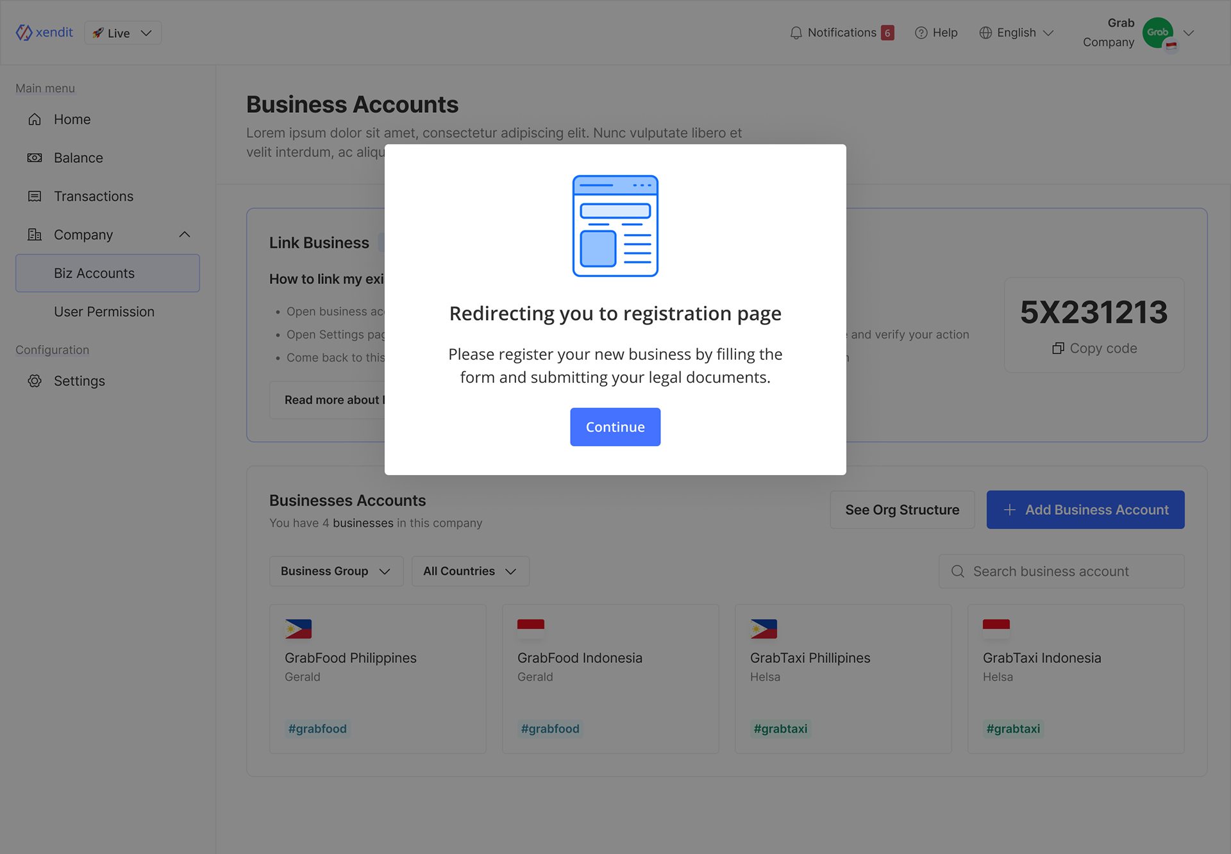Click the Copy code icon
Image resolution: width=1231 pixels, height=854 pixels.
coord(1058,348)
